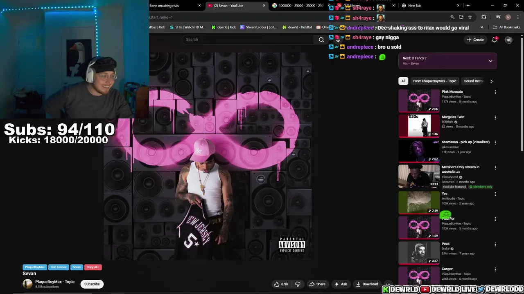Image resolution: width=524 pixels, height=294 pixels.
Task: Open Pink Moscato video thumbnail
Action: [419, 100]
